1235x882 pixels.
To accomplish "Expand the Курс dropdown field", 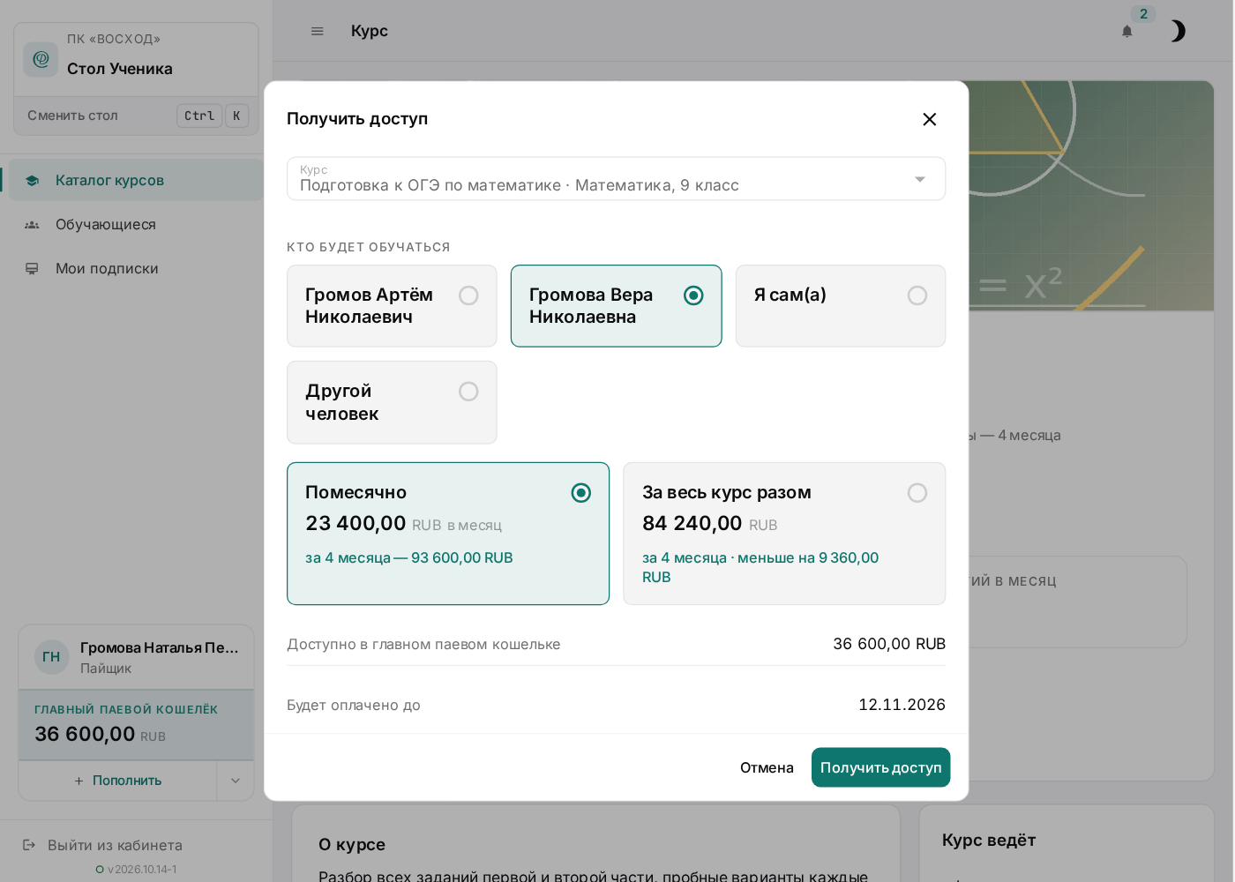I will pyautogui.click(x=616, y=179).
